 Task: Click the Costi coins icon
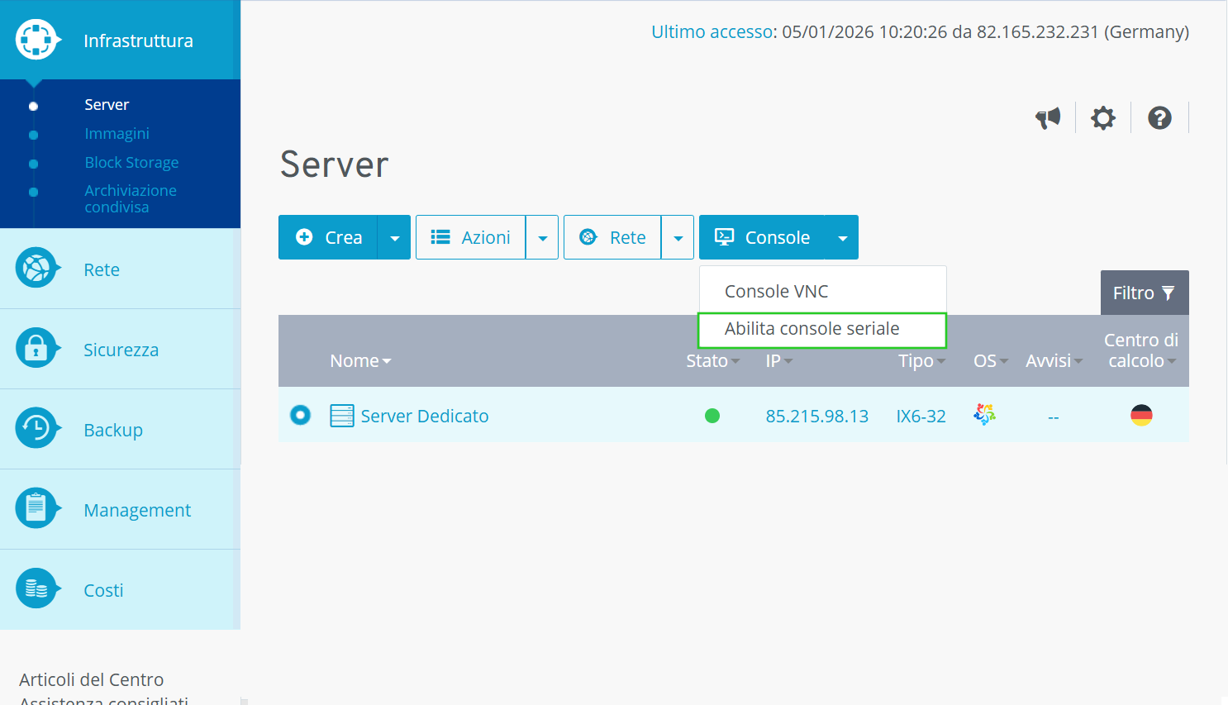pyautogui.click(x=36, y=588)
